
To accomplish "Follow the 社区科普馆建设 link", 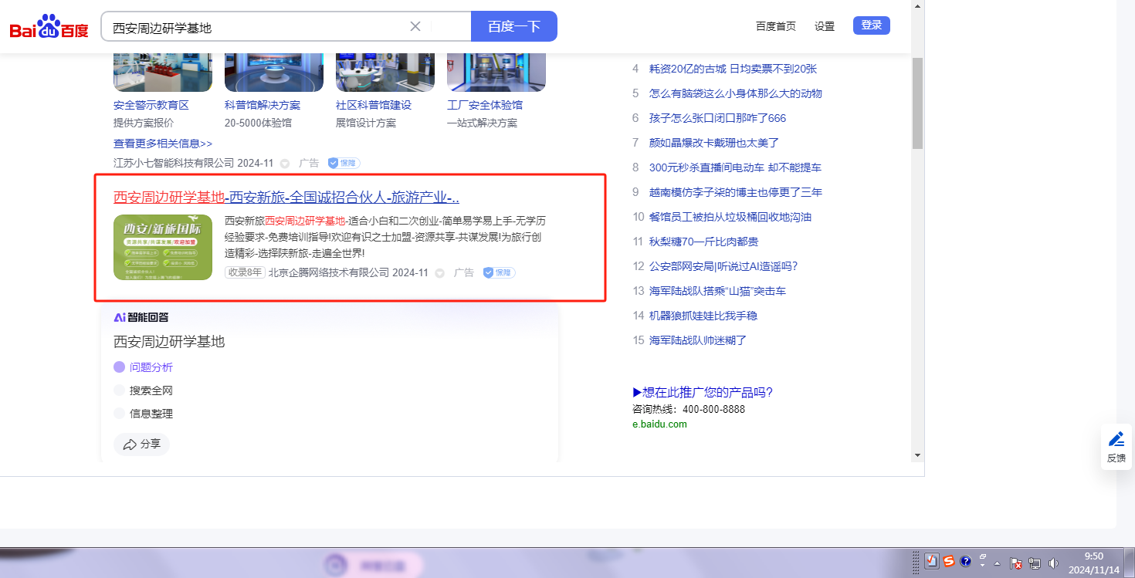I will [374, 105].
